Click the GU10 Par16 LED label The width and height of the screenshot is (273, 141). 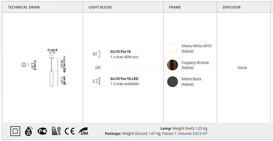click(124, 79)
